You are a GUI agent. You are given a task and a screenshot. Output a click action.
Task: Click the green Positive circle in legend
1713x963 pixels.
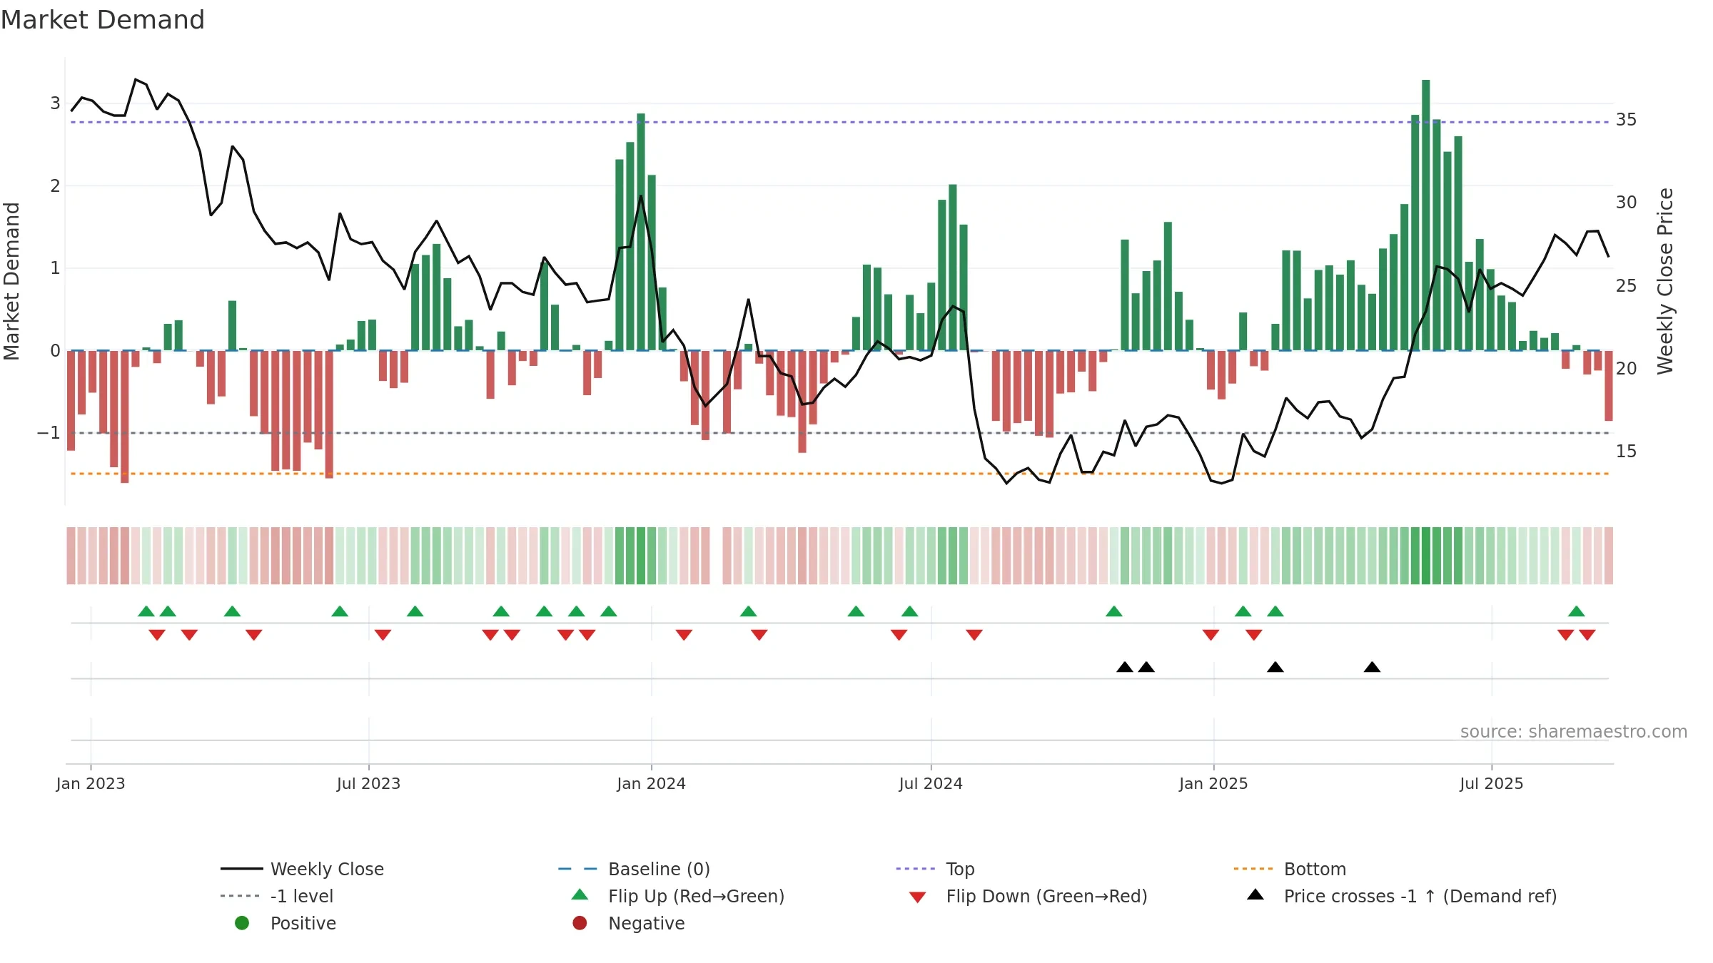242,923
